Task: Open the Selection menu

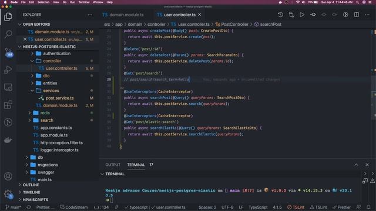Action: point(43,2)
